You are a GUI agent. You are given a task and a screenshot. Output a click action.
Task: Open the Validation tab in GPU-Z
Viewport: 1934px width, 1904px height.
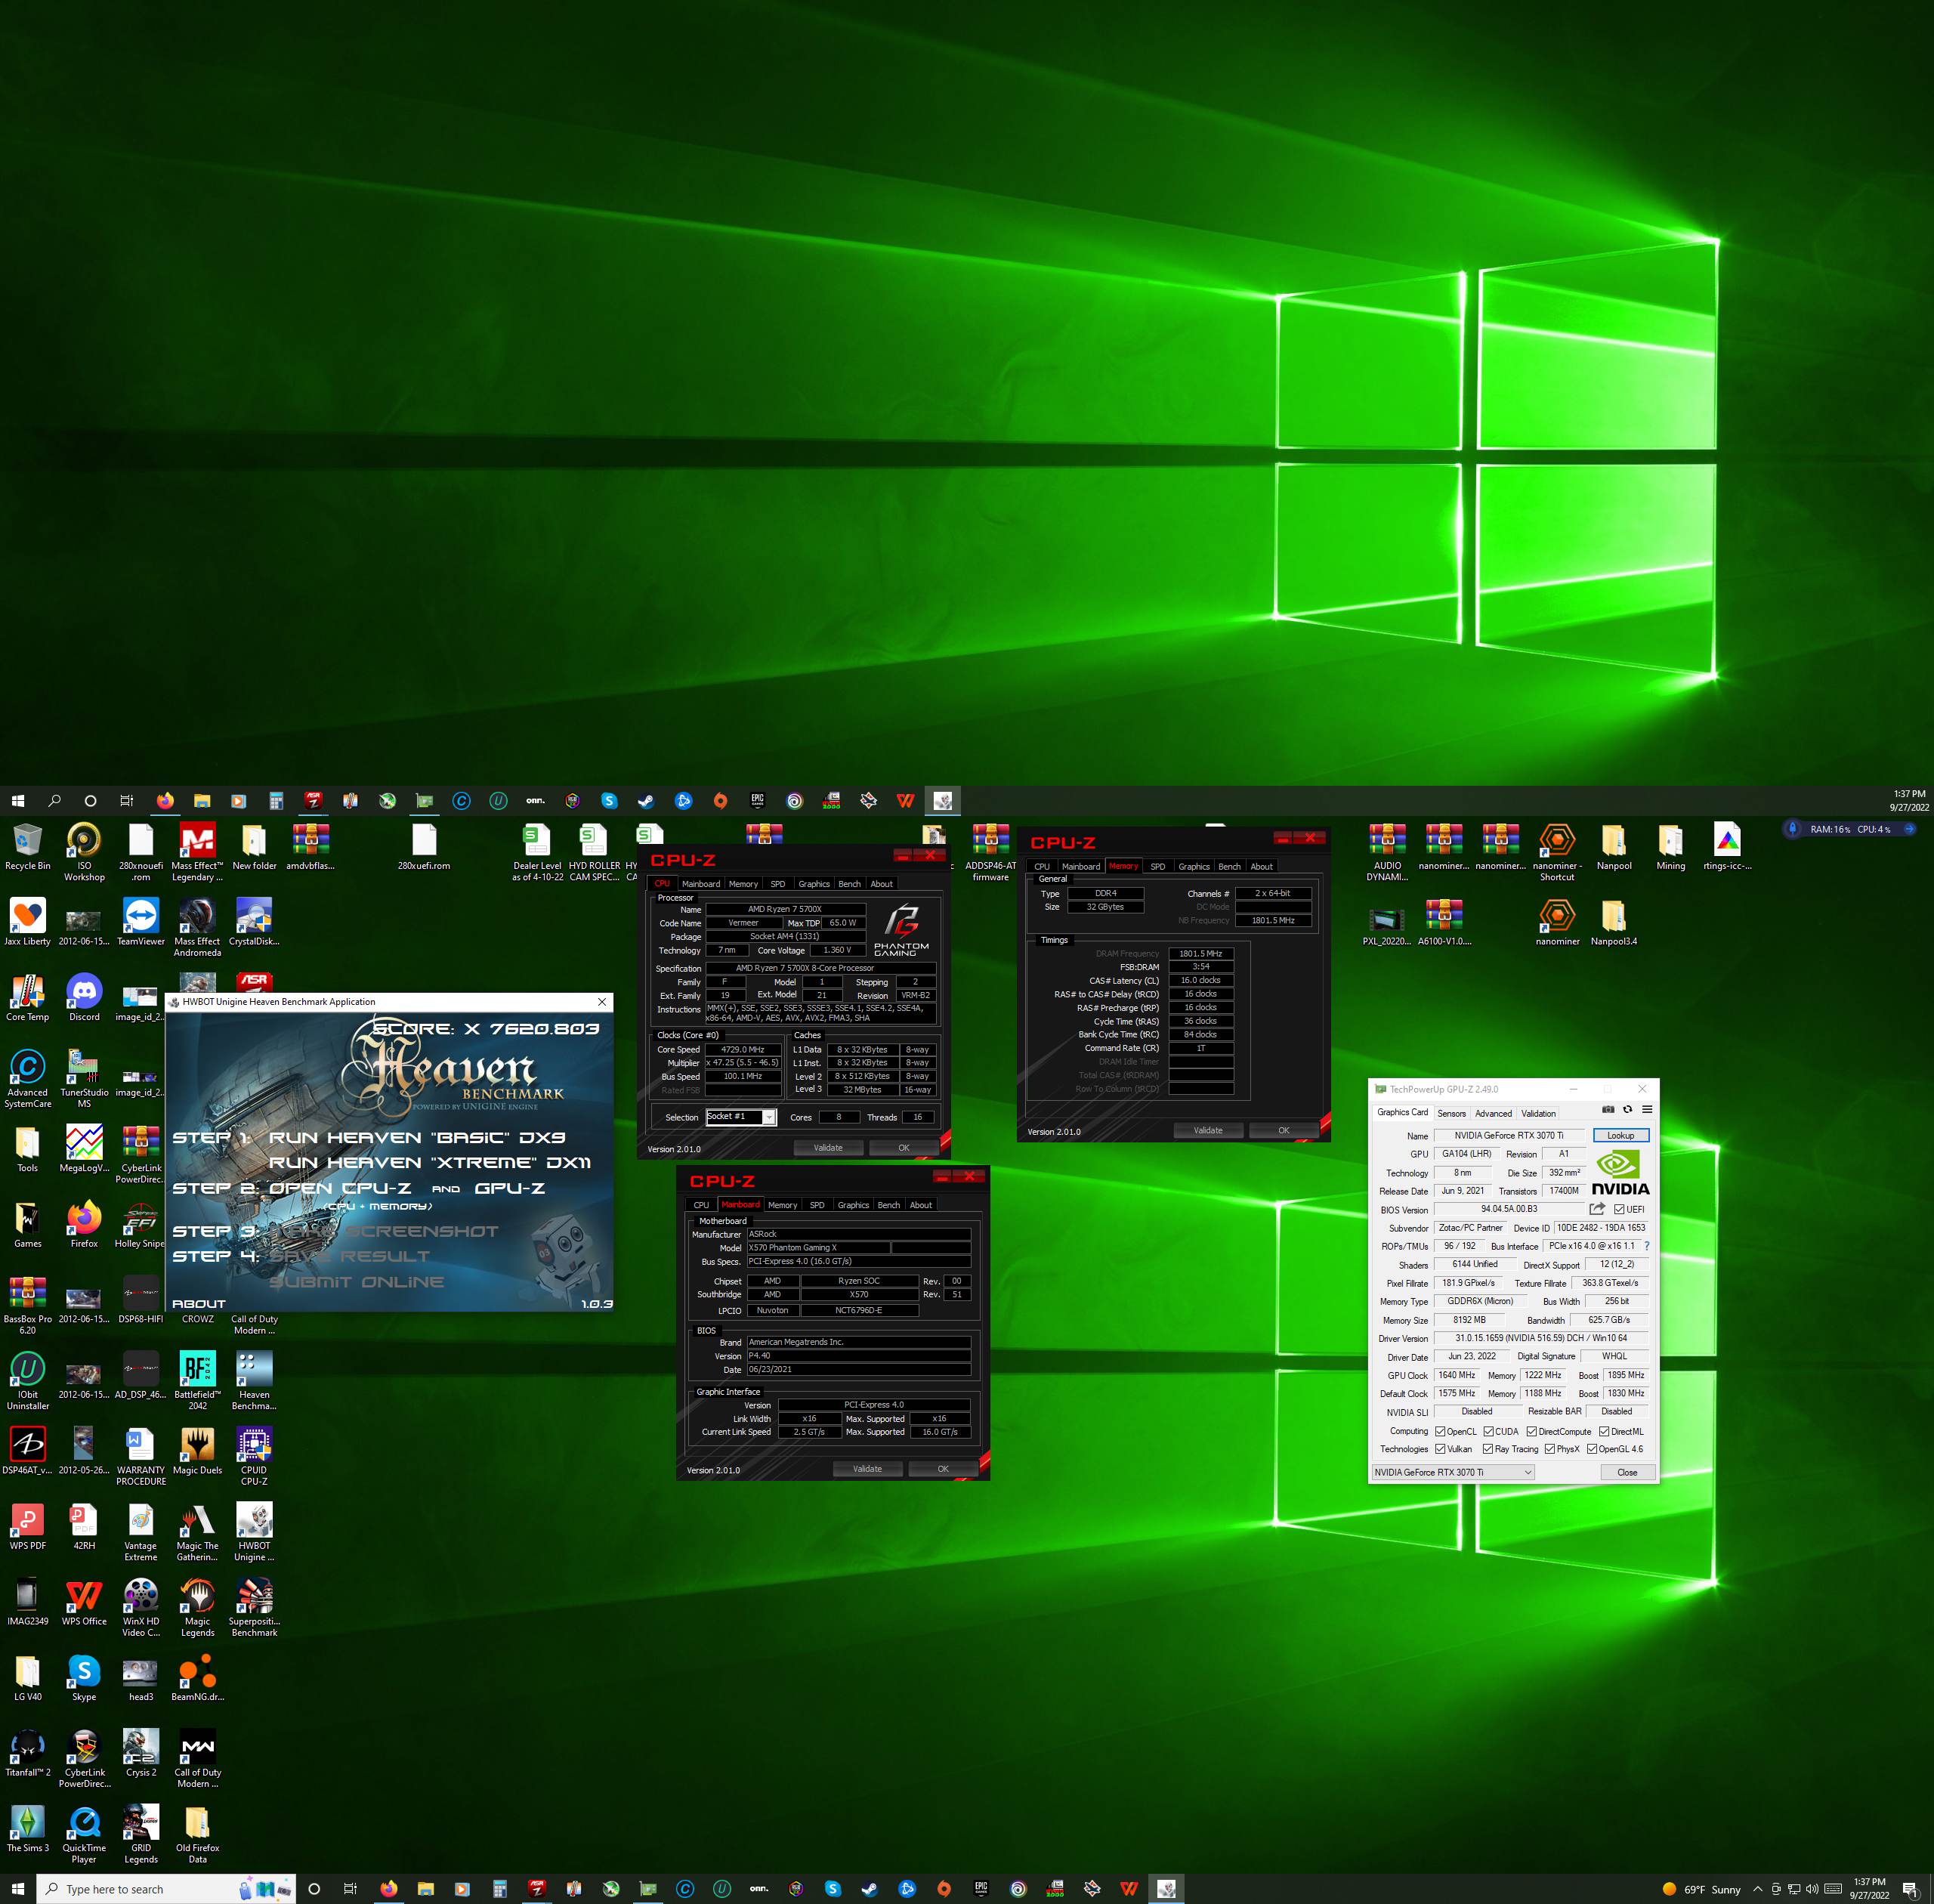click(x=1538, y=1113)
